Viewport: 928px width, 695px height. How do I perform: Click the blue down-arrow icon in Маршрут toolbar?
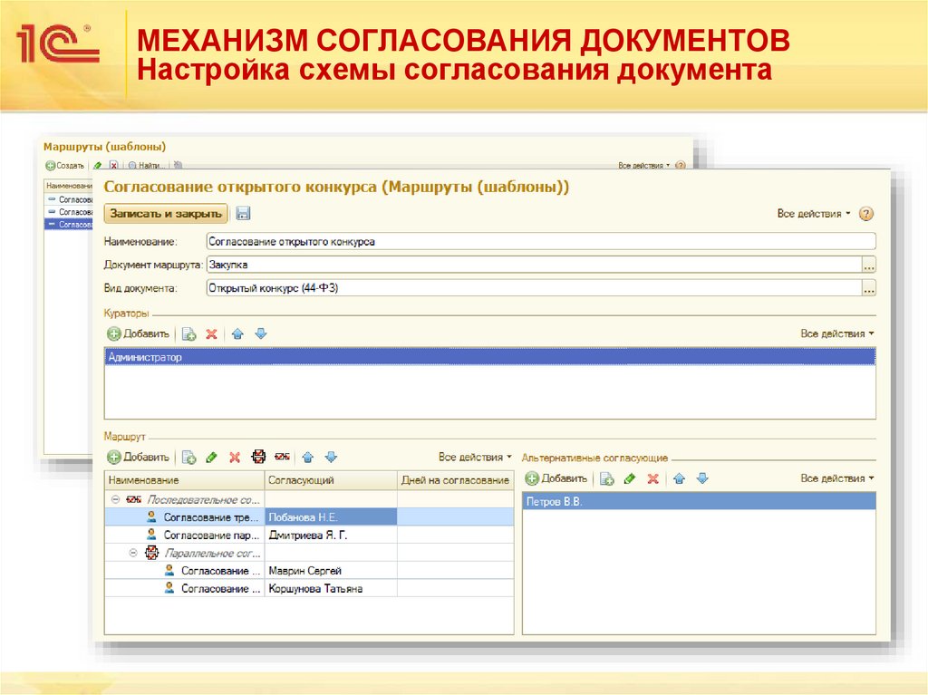pos(330,457)
